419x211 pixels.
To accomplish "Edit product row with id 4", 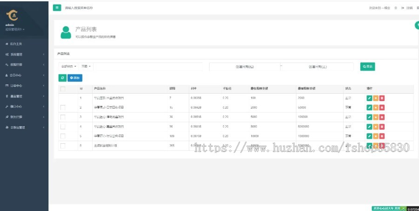I will (369, 127).
